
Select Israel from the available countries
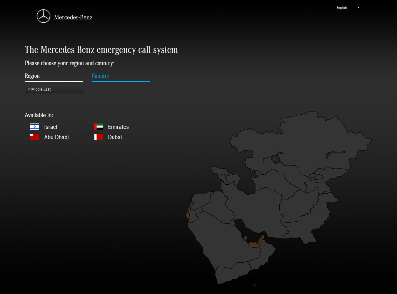click(51, 127)
